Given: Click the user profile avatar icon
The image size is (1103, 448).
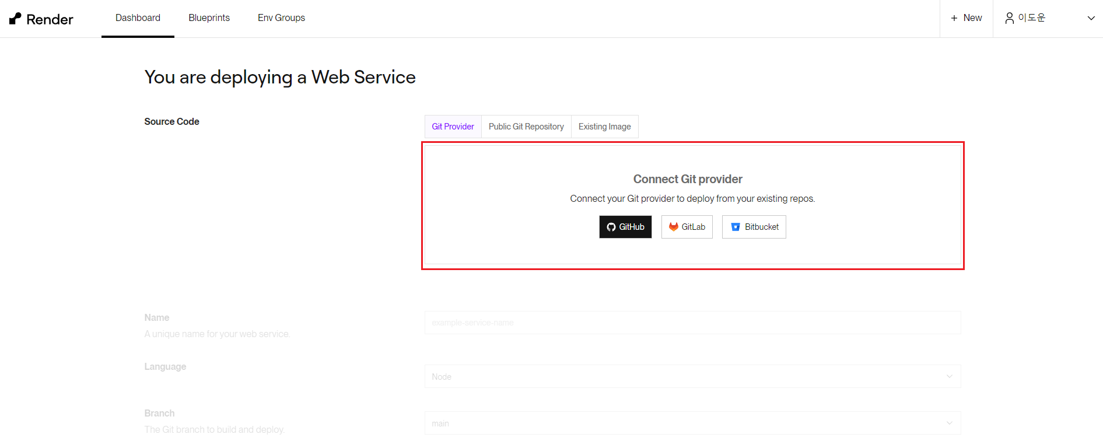Looking at the screenshot, I should pos(1009,18).
